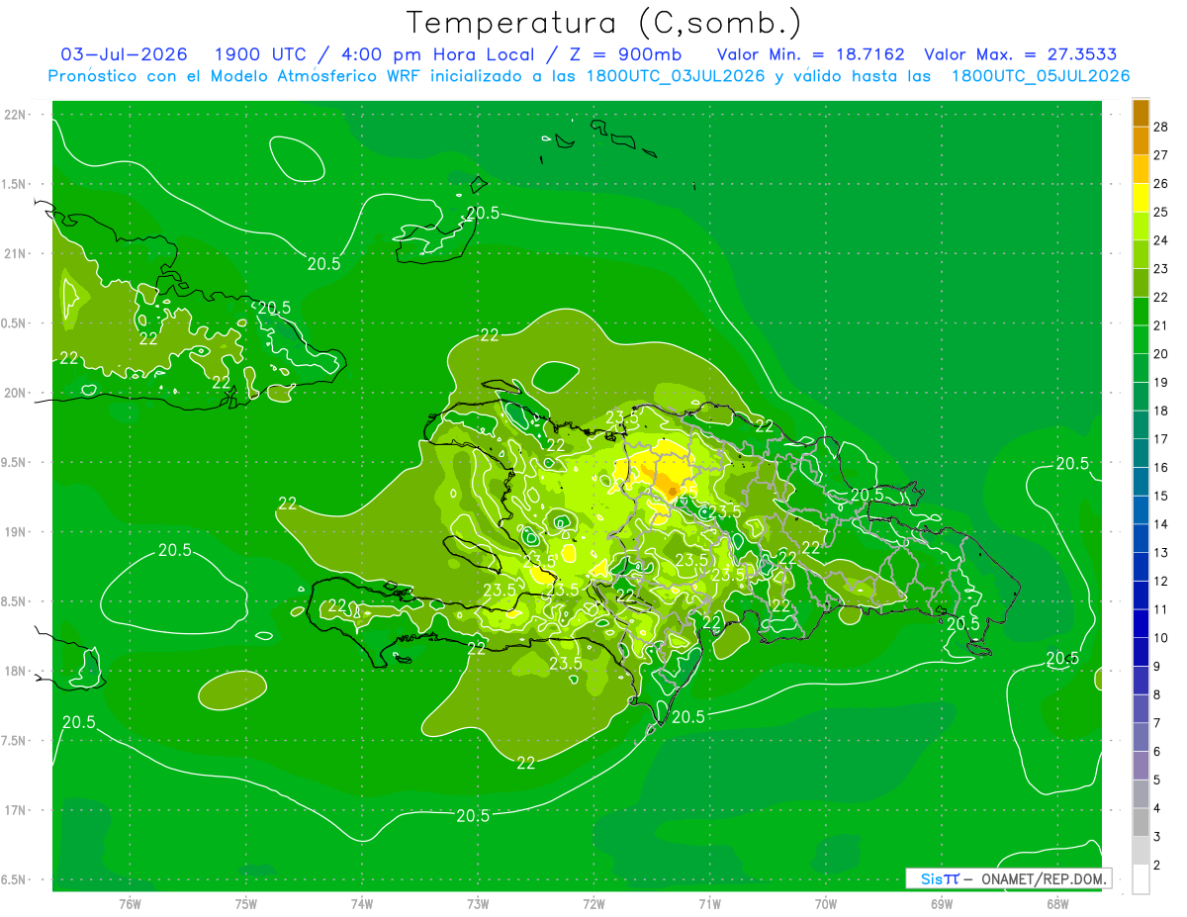Click the "SisTT - ONAMET/REP.DOM." credit label

click(1008, 878)
